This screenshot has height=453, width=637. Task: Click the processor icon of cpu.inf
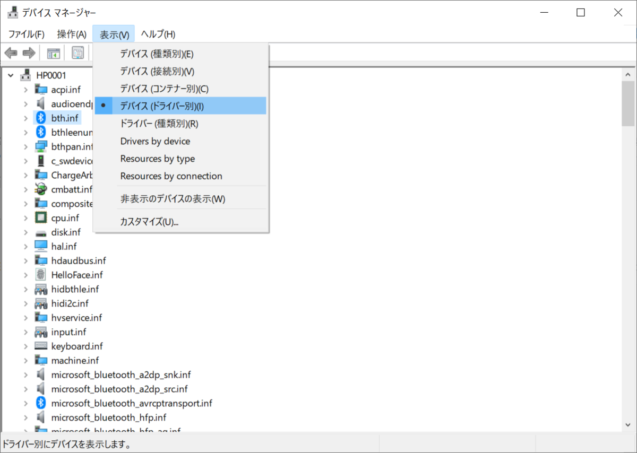[41, 217]
